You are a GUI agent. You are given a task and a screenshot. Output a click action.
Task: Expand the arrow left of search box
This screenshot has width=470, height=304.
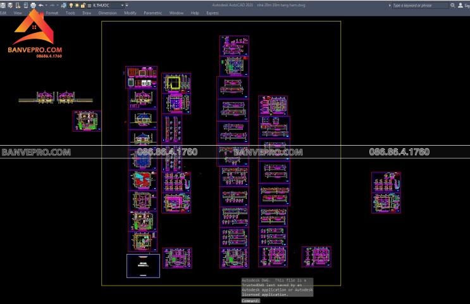click(x=390, y=6)
